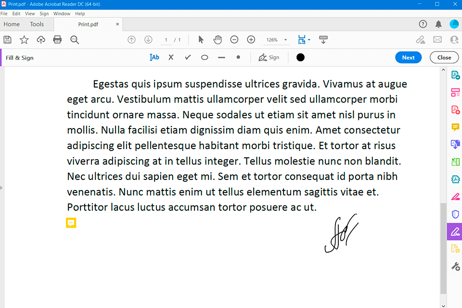Open the File menu
Image resolution: width=462 pixels, height=308 pixels.
coord(4,13)
